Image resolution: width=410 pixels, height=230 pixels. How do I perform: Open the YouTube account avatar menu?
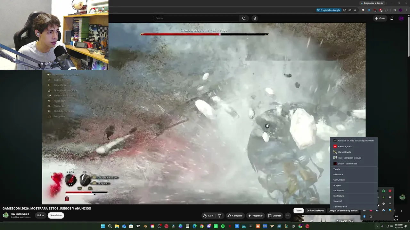coord(401,18)
